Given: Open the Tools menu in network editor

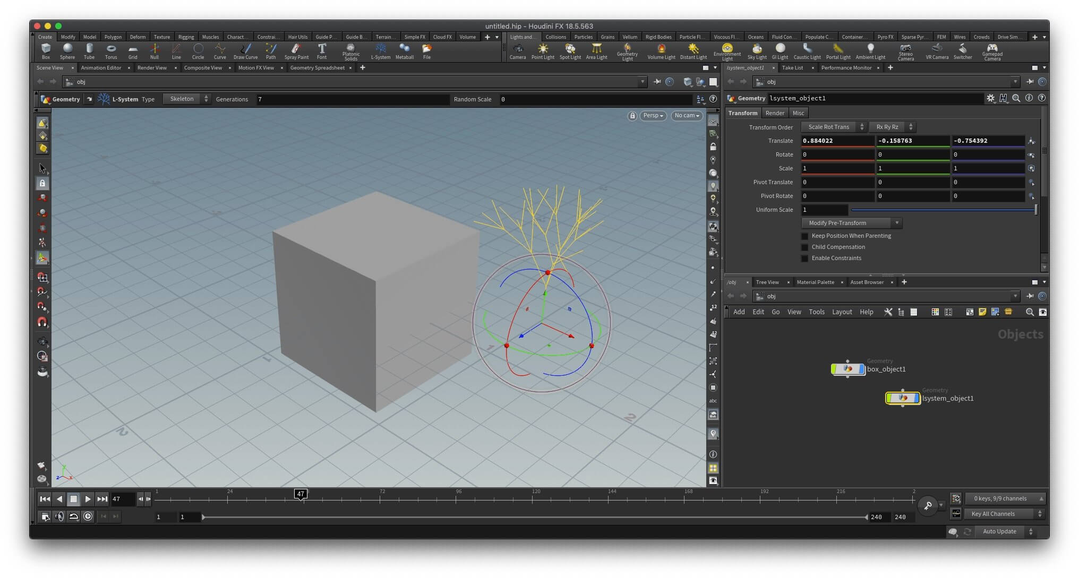Looking at the screenshot, I should [817, 312].
